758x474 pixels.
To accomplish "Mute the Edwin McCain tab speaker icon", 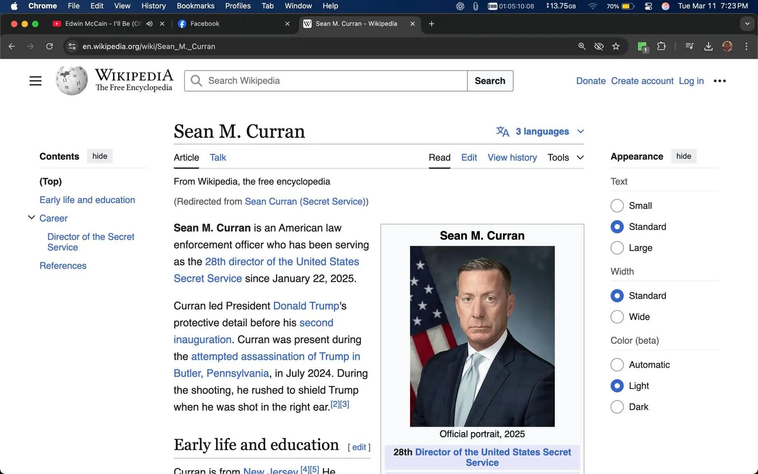I will tap(150, 23).
